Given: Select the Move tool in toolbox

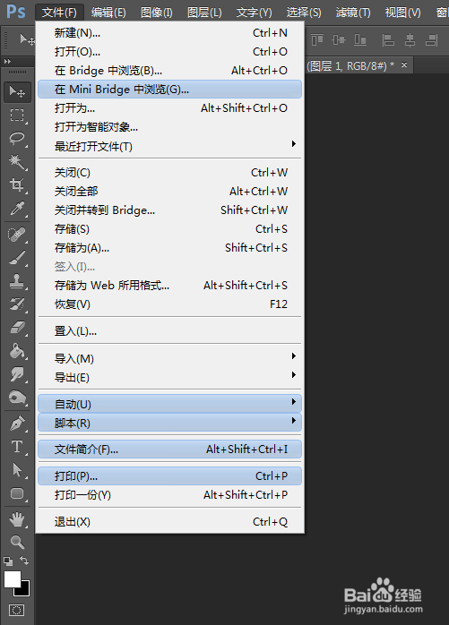Looking at the screenshot, I should 17,92.
